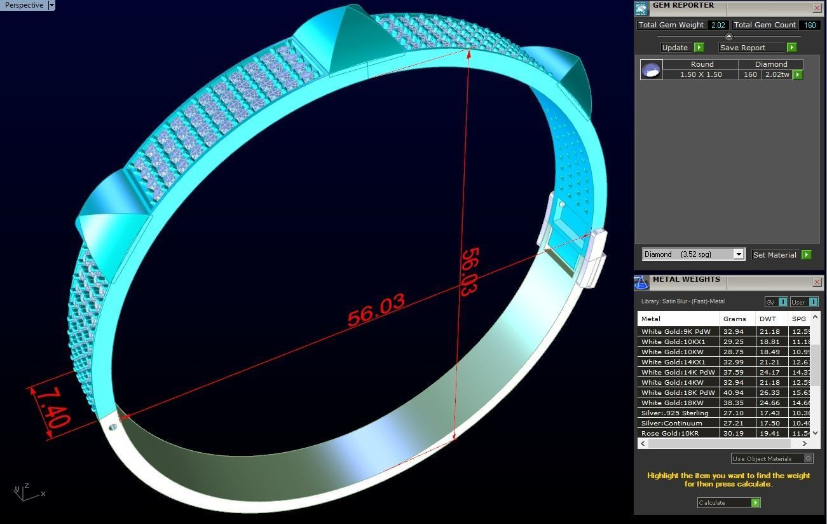Click the Gem Reporter panel icon
This screenshot has width=827, height=524.
coord(641,8)
